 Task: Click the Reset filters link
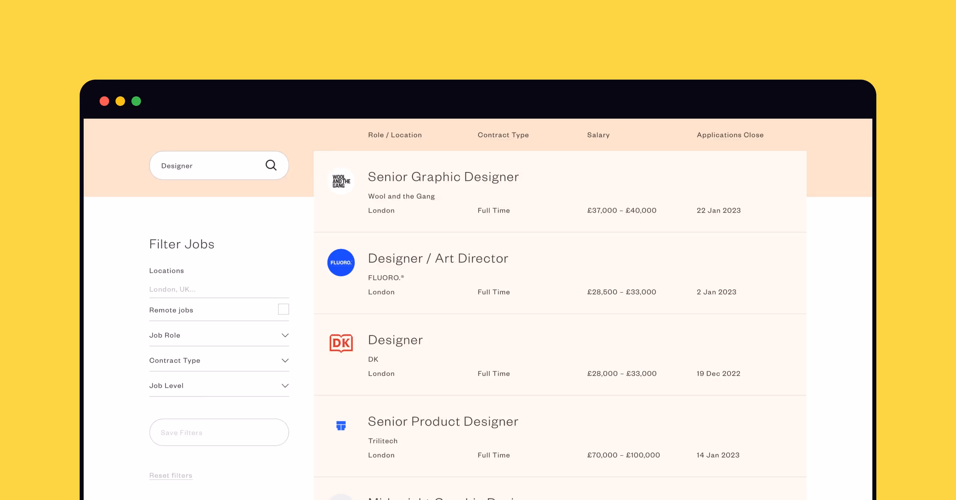pos(170,475)
